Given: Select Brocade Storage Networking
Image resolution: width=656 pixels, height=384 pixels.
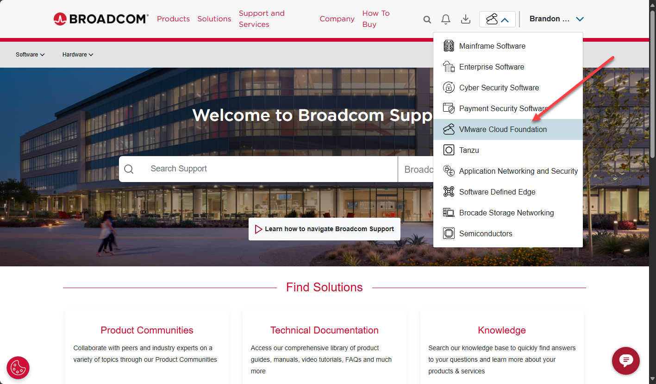Looking at the screenshot, I should [x=508, y=213].
